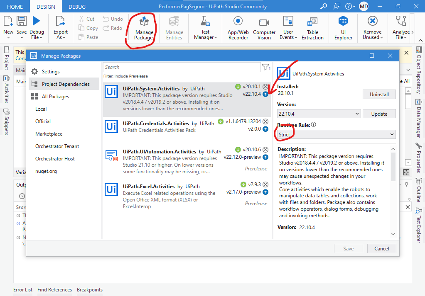
Task: Open Manage Packages in the ribbon
Action: (x=144, y=28)
